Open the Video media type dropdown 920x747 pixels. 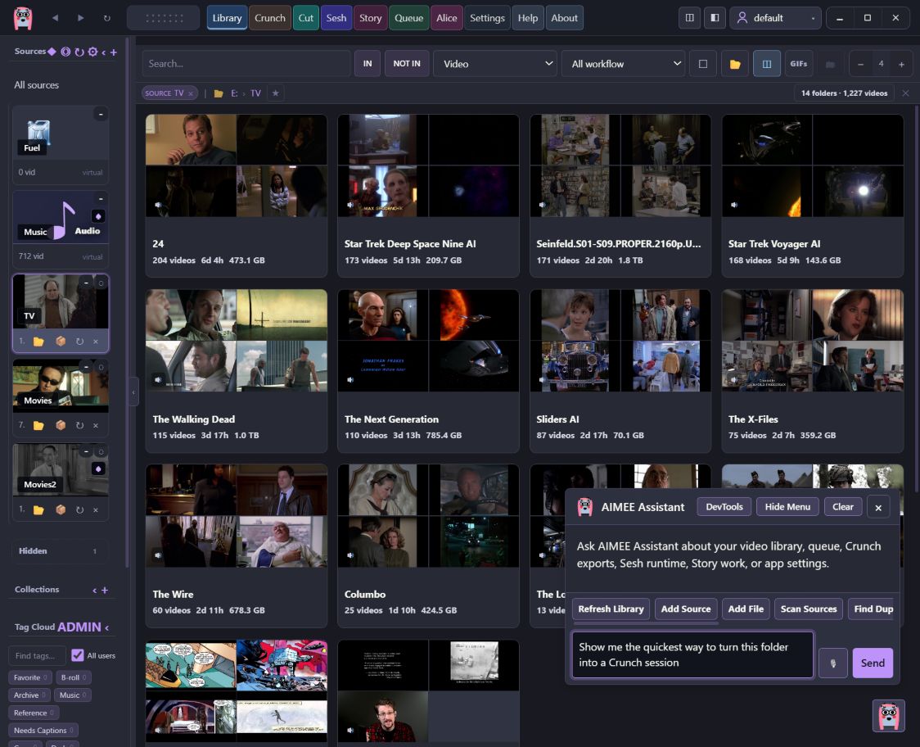pyautogui.click(x=495, y=63)
